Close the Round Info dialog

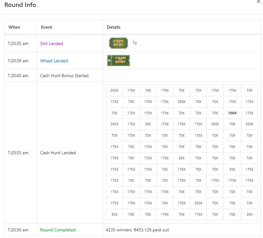[x=259, y=2]
